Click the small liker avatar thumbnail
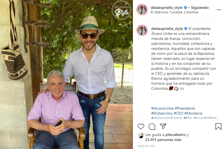The height and width of the screenshot is (149, 222). click(141, 135)
